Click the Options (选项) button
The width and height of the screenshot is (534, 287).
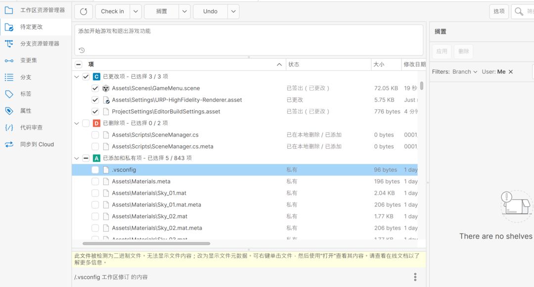click(499, 11)
